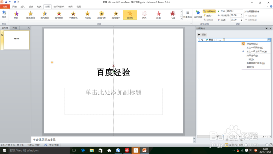Click the Undo icon in quick access toolbar
The width and height of the screenshot is (273, 154).
(10, 2)
